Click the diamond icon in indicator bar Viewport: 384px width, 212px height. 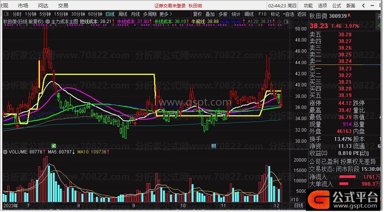[279, 22]
